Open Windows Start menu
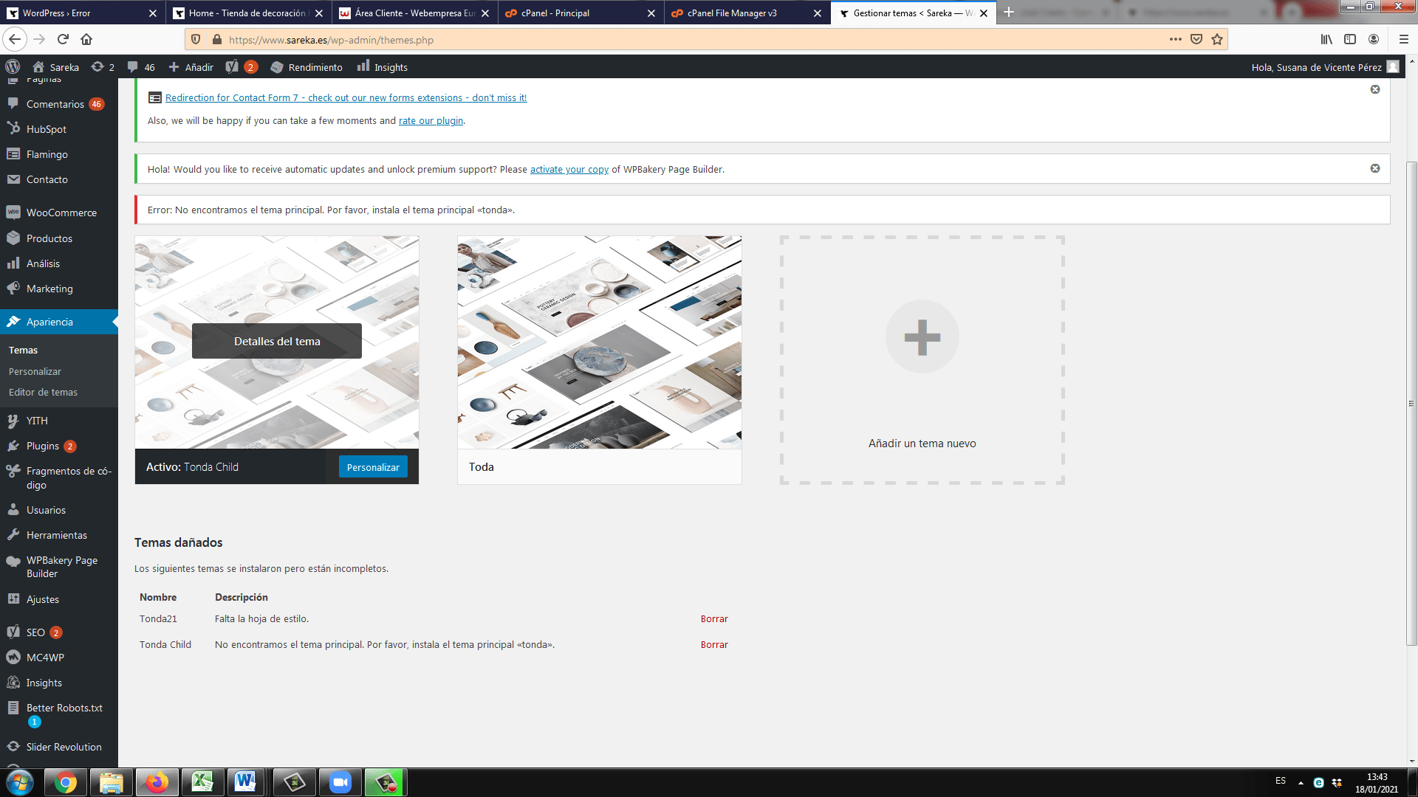This screenshot has width=1418, height=797. pyautogui.click(x=20, y=782)
